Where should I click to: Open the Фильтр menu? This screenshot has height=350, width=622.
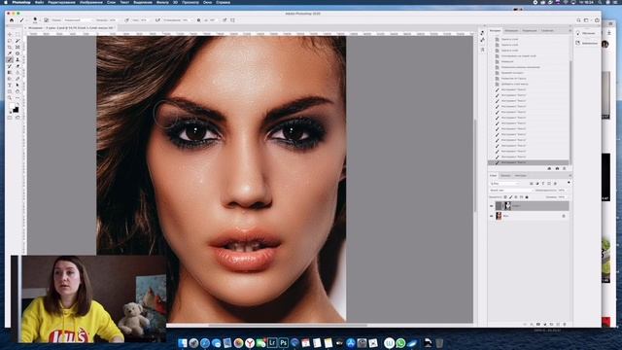(x=162, y=2)
